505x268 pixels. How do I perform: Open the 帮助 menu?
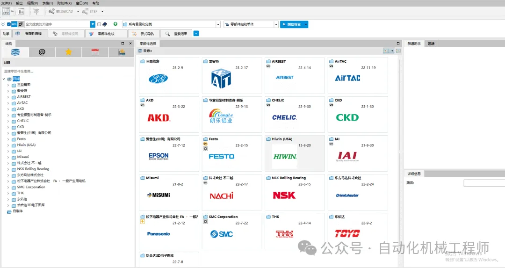(x=96, y=3)
